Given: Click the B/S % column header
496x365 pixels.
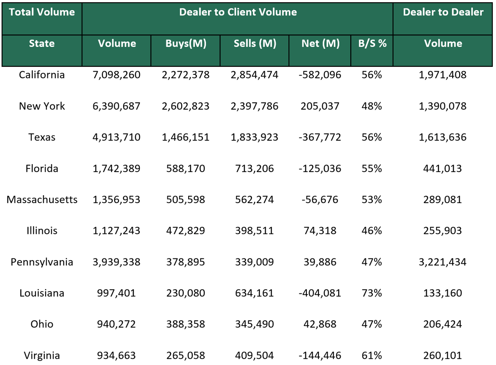Looking at the screenshot, I should point(372,43).
